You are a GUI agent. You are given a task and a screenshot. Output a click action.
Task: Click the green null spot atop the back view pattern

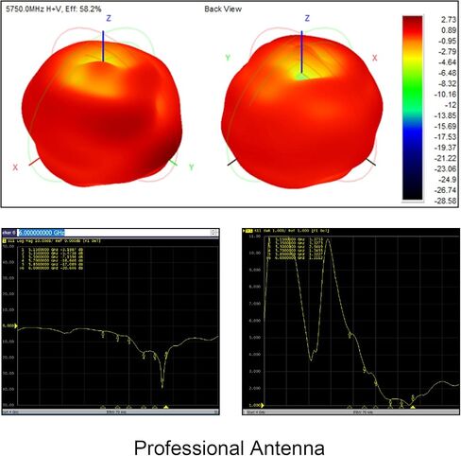click(x=301, y=76)
